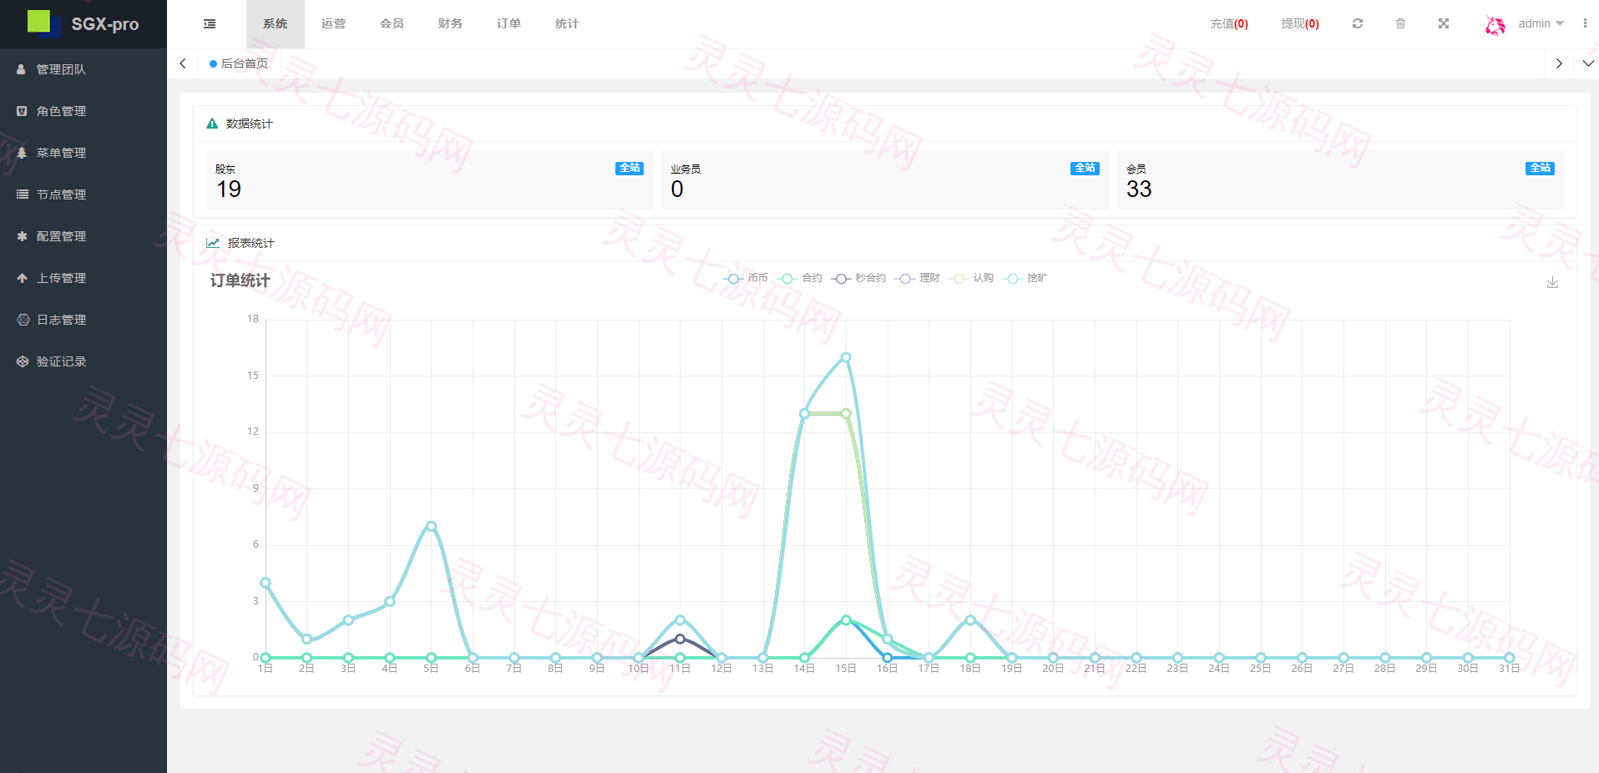Select the 系统 top menu
Screen dimensions: 1599x773
coord(275,23)
